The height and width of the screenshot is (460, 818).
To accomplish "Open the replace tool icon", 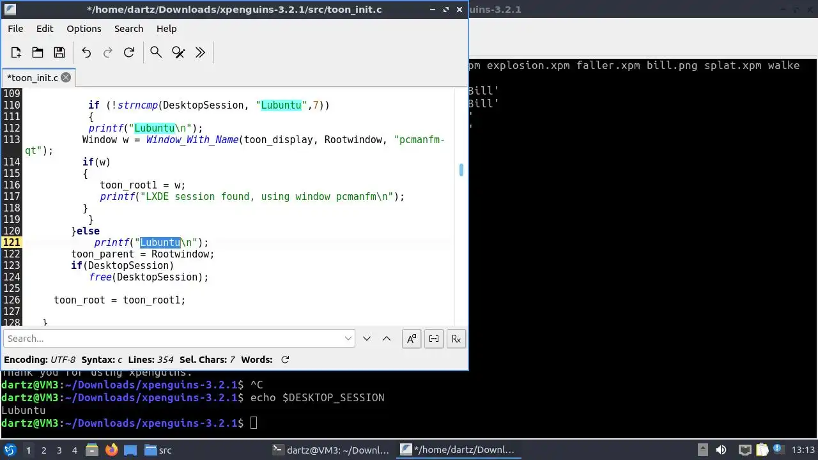I will click(x=178, y=52).
